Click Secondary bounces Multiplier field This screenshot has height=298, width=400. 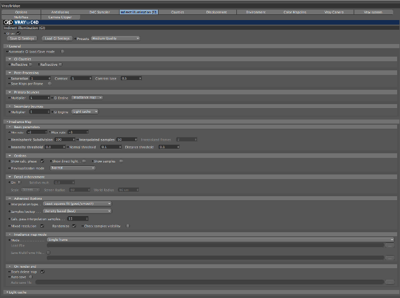pos(39,112)
